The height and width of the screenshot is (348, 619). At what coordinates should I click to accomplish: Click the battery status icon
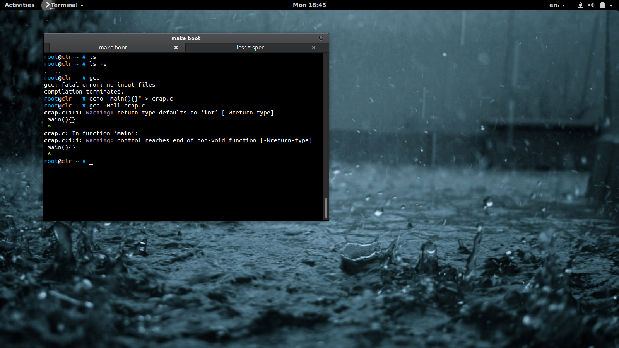602,5
